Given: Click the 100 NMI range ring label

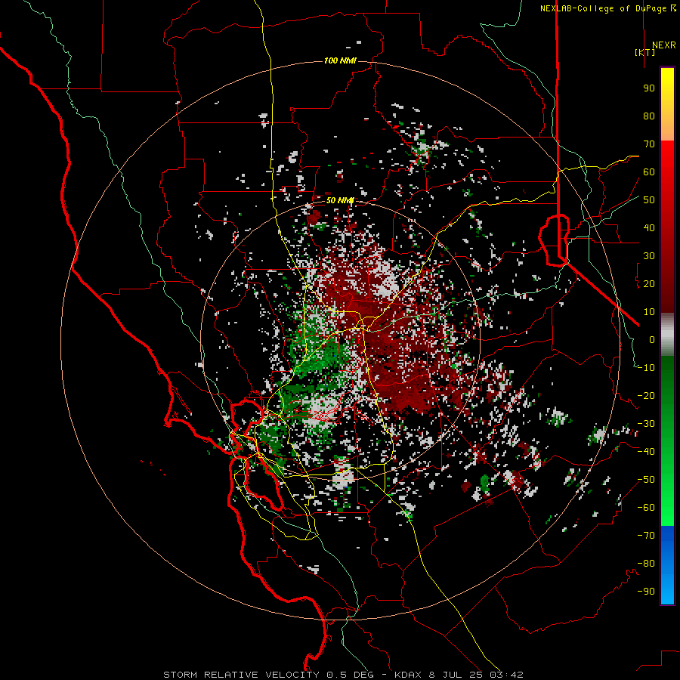Looking at the screenshot, I should [x=340, y=60].
